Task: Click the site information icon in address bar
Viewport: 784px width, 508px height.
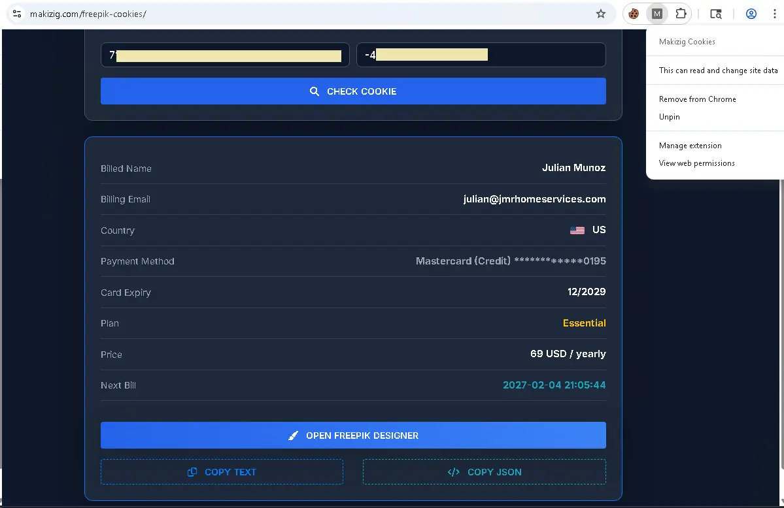Action: [x=17, y=14]
